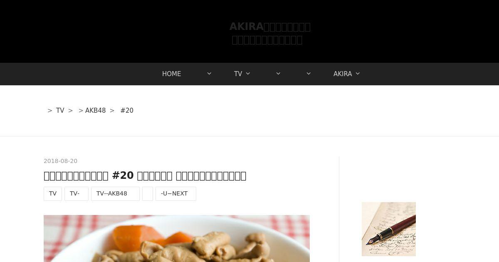This screenshot has height=262, width=499.
Task: Open the TV navigation menu
Action: coord(238,74)
